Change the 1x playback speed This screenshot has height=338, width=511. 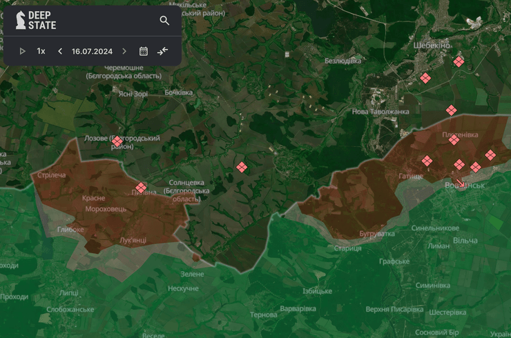point(41,51)
